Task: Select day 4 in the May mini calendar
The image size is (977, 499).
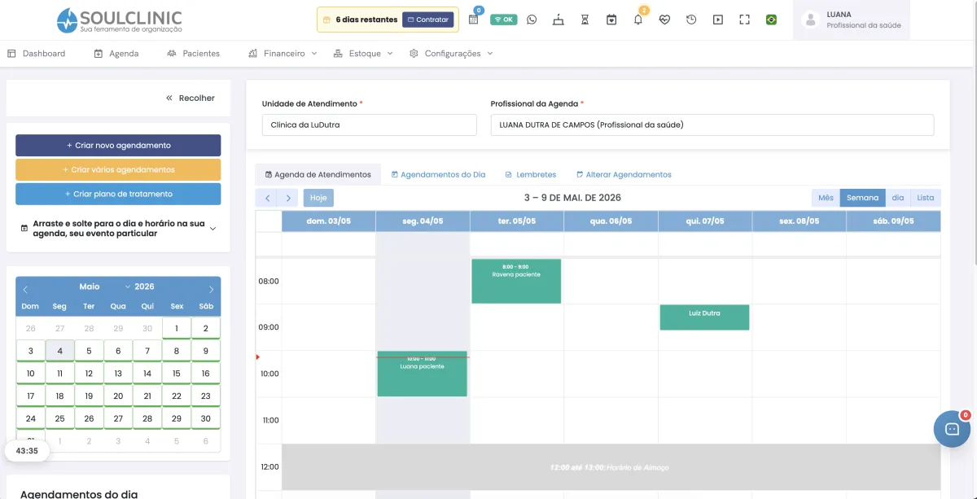Action: (x=59, y=351)
